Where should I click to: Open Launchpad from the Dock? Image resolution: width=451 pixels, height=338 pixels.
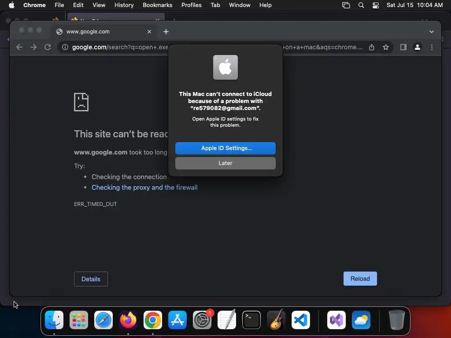[79, 320]
